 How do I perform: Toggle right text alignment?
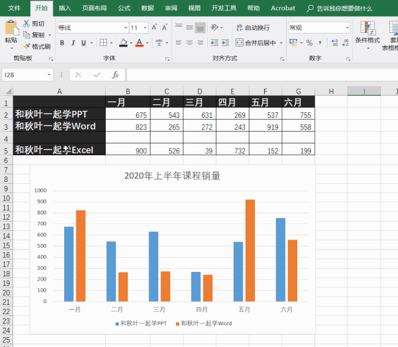(200, 43)
